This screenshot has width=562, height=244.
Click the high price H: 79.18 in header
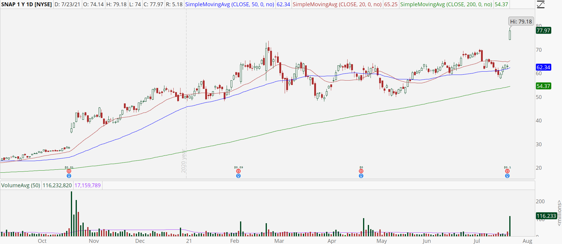[116, 4]
